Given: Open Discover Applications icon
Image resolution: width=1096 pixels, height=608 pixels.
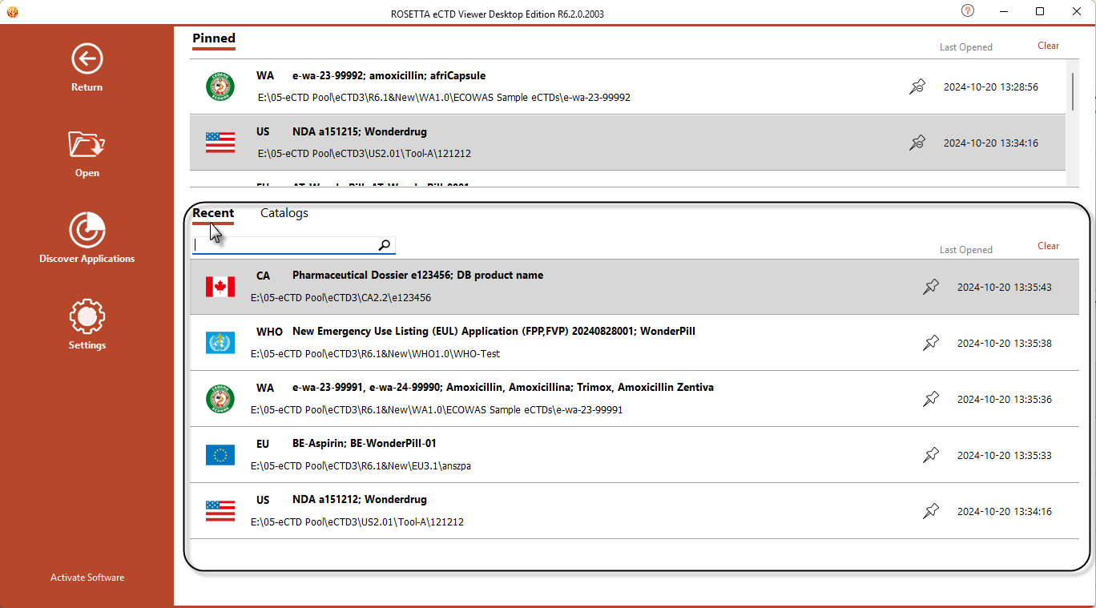Looking at the screenshot, I should pyautogui.click(x=87, y=230).
